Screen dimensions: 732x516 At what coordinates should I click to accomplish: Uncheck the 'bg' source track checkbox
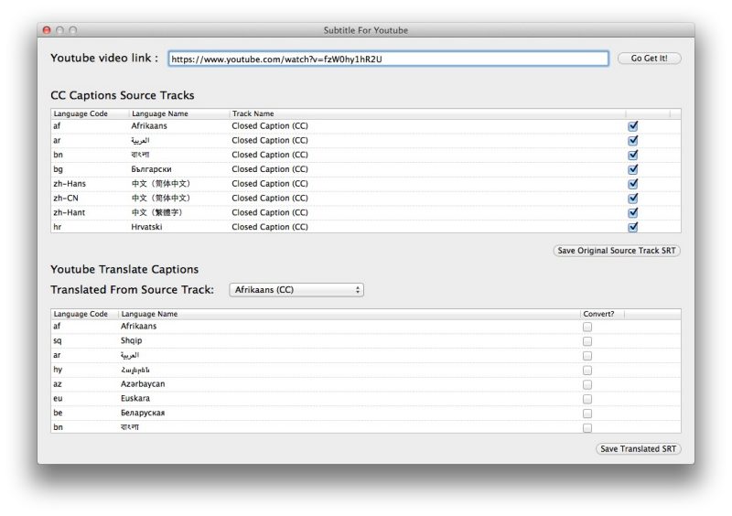coord(633,169)
